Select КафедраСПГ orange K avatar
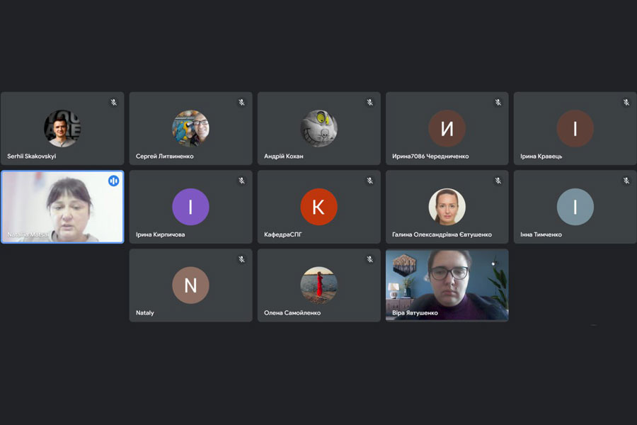The image size is (637, 425). 319,207
